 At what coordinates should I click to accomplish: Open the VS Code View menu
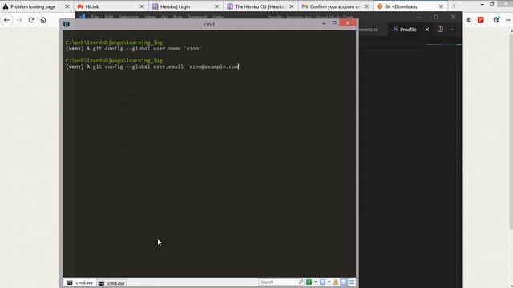click(x=150, y=17)
